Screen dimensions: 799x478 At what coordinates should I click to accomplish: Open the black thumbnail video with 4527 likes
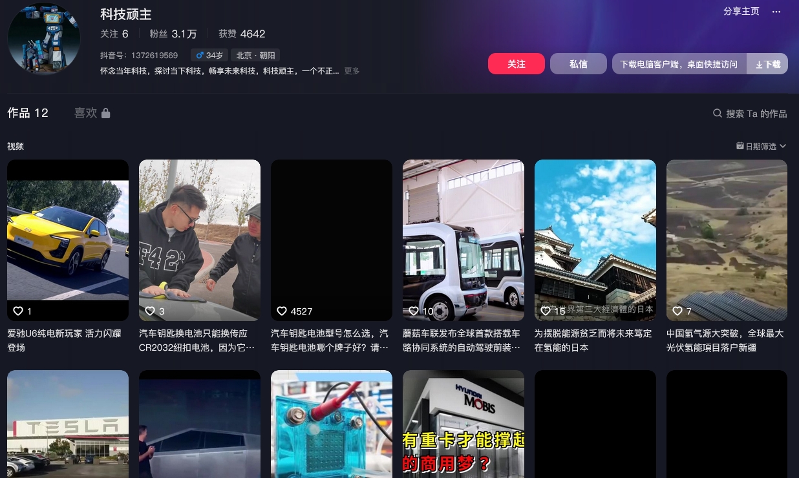[x=332, y=240]
